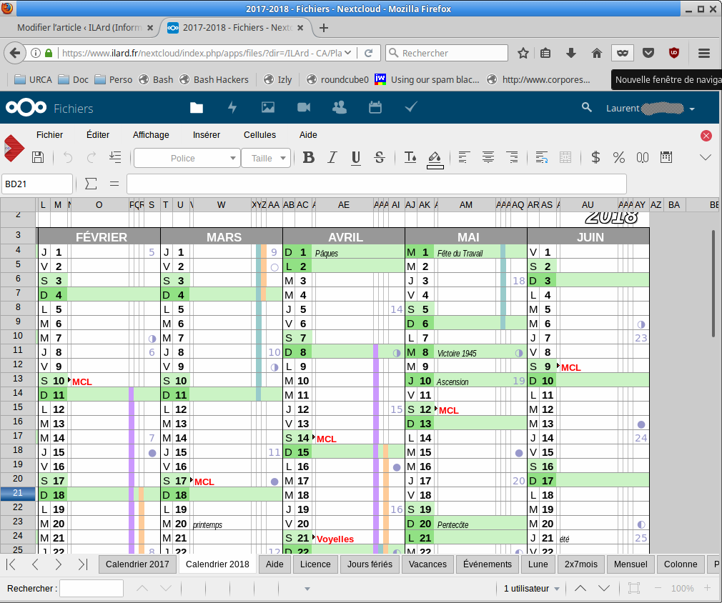This screenshot has height=603, width=722.
Task: Go to first sheet tab arrow
Action: 12,564
